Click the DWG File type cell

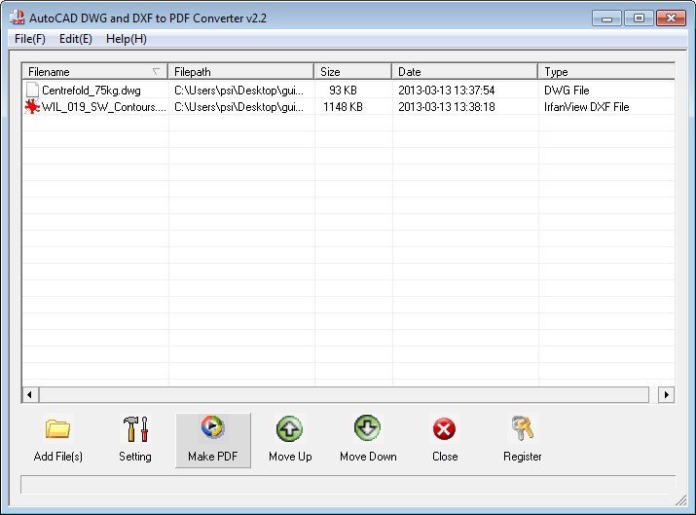pos(567,91)
